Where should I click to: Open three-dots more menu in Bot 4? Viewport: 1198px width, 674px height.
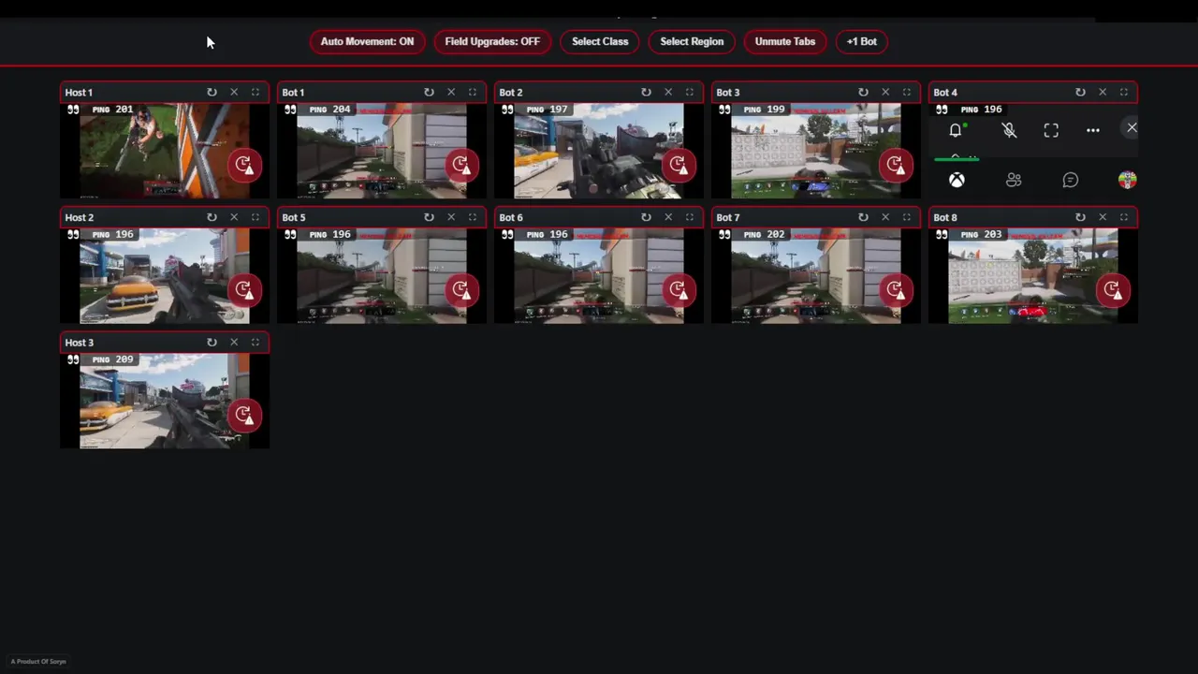pyautogui.click(x=1092, y=130)
